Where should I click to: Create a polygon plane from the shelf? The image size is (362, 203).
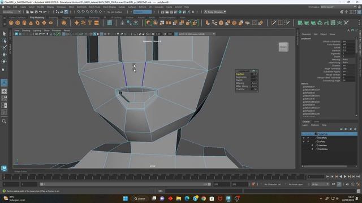(x=44, y=23)
